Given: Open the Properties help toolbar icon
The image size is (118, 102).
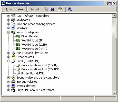Looking at the screenshot, I should coord(60,9).
